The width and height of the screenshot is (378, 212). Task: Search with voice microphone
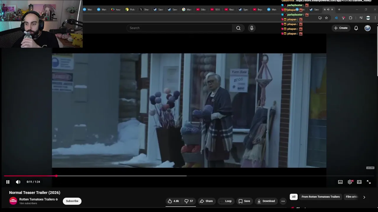tap(252, 28)
